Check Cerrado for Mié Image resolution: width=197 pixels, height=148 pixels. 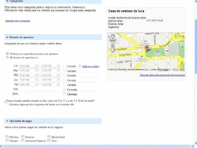click(x=64, y=75)
